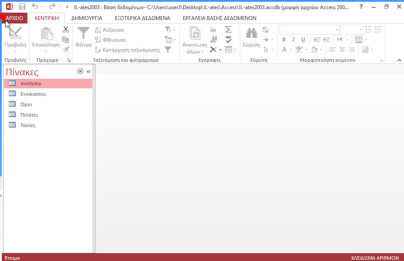
Task: Select the Ταινίες table
Action: coord(48,125)
